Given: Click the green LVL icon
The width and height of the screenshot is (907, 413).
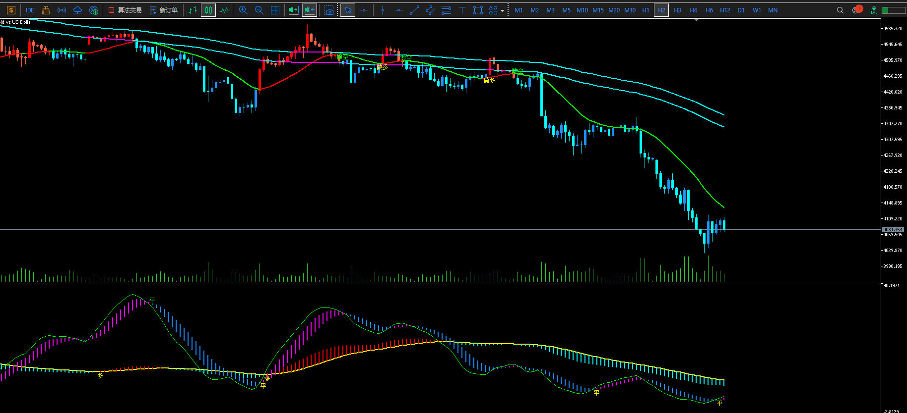Looking at the screenshot, I should (x=874, y=10).
